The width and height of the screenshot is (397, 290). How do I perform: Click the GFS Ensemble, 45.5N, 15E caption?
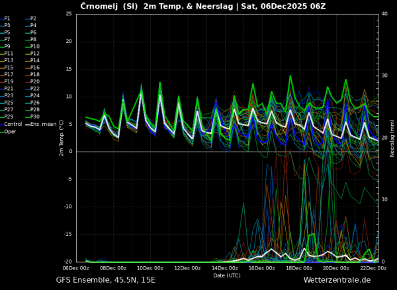coord(106,280)
